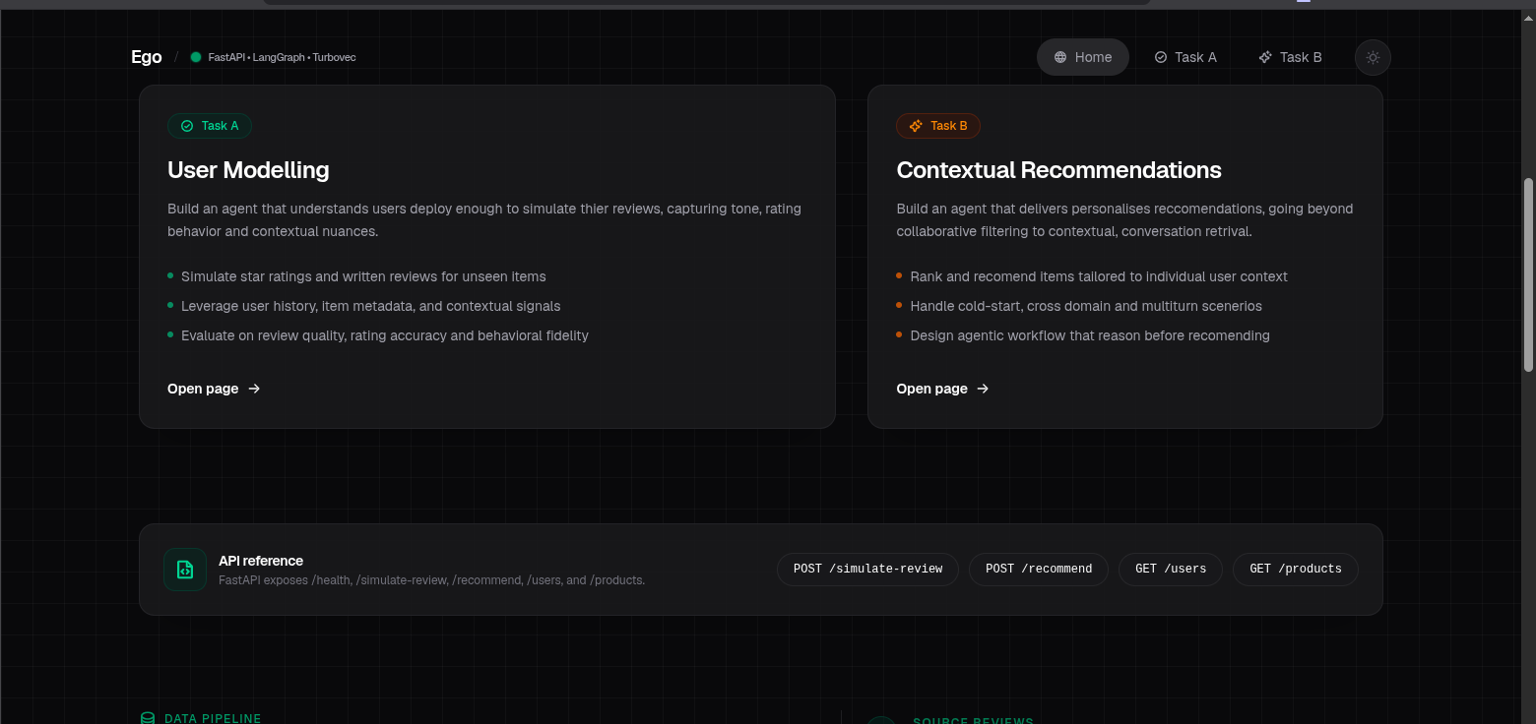Select the Contextual Recommendations heading
The width and height of the screenshot is (1536, 724).
[x=1058, y=170]
